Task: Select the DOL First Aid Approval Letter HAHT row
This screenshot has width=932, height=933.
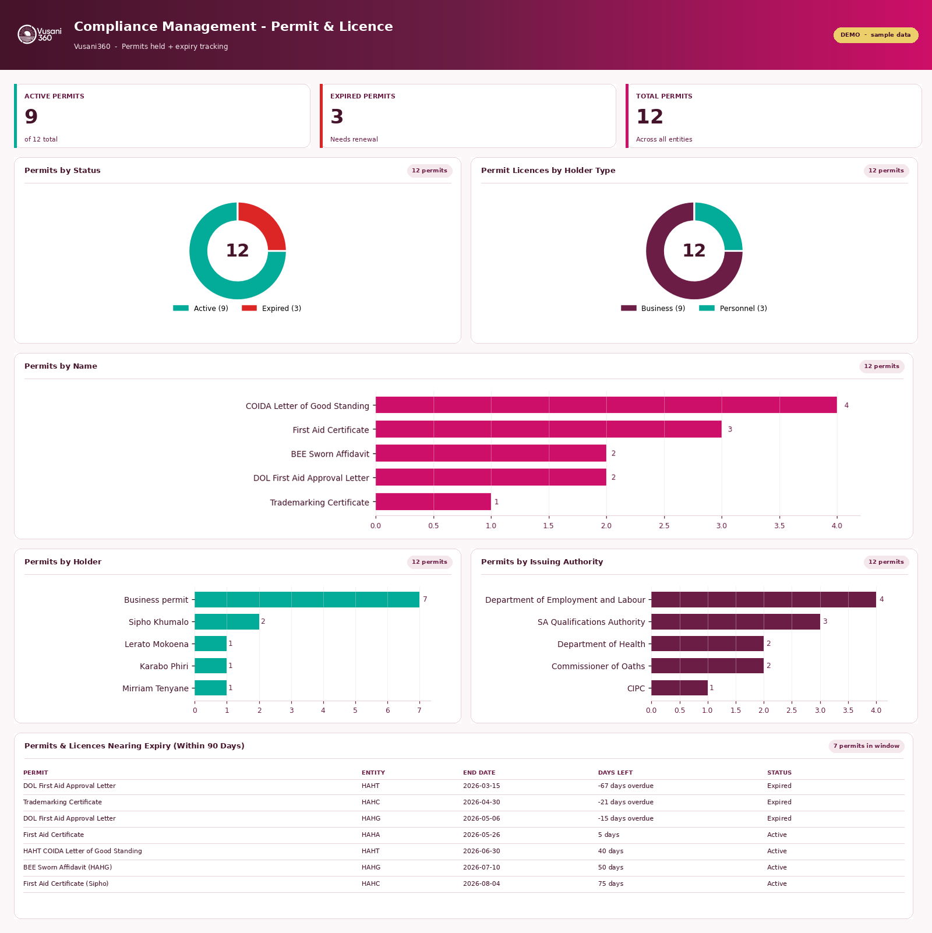Action: (464, 786)
